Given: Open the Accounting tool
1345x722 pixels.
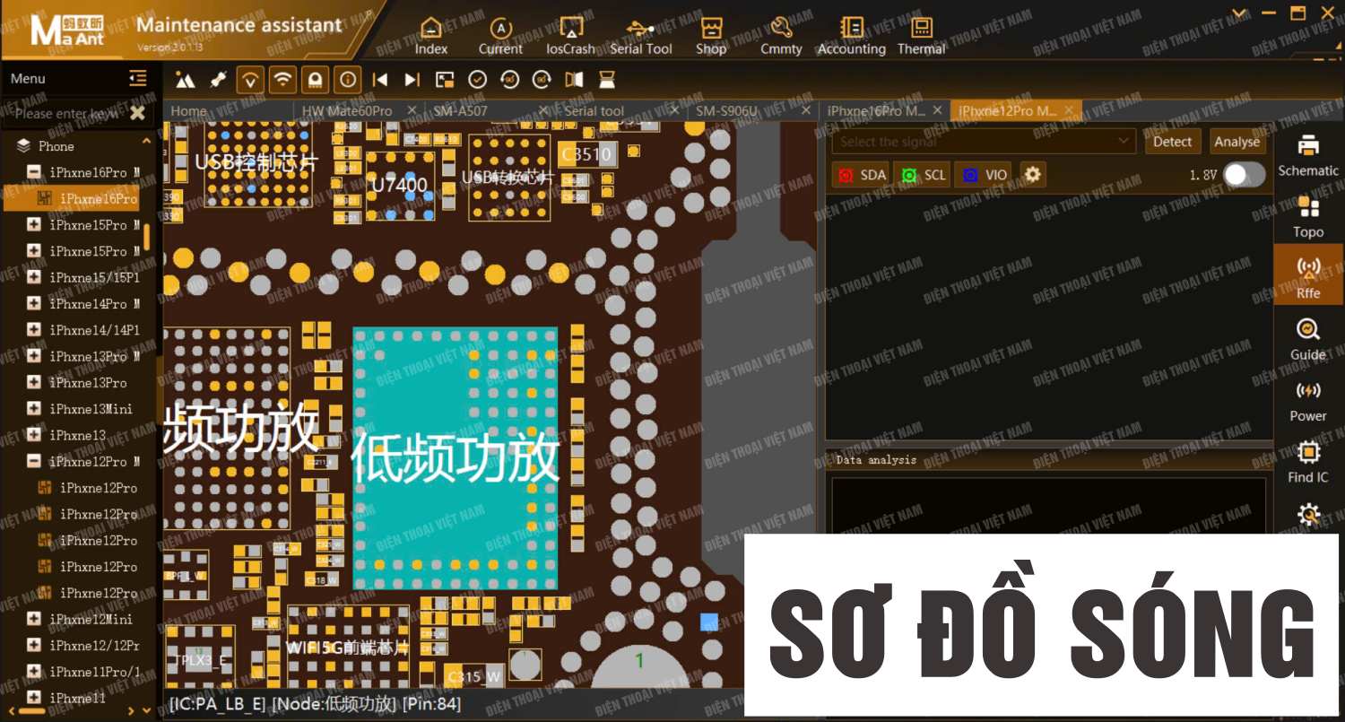Looking at the screenshot, I should click(x=851, y=35).
